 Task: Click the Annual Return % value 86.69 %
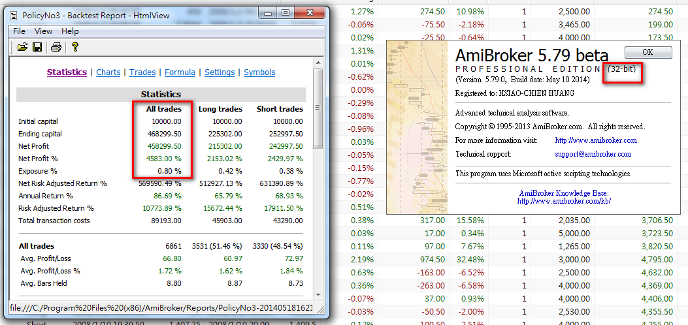pos(167,196)
